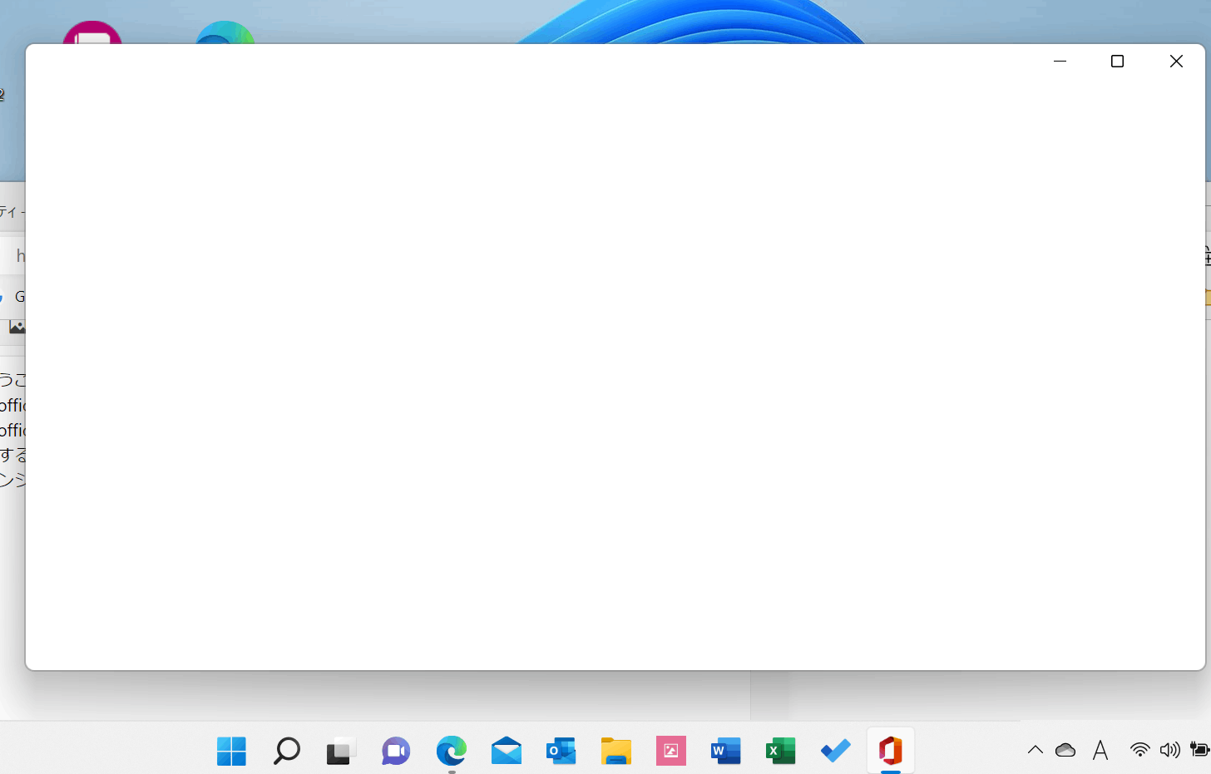This screenshot has height=774, width=1211.
Task: Open the Photos app from the taskbar
Action: click(x=671, y=751)
